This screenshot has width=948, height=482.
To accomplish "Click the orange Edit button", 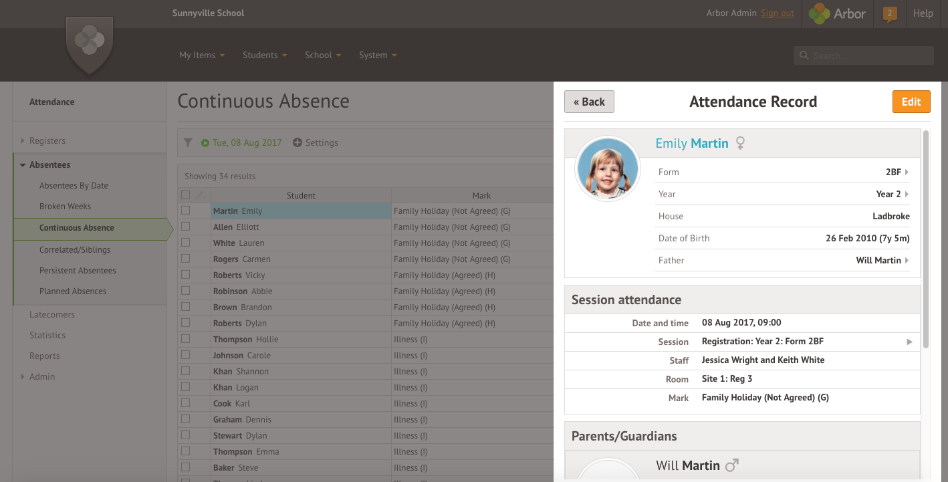I will click(911, 102).
